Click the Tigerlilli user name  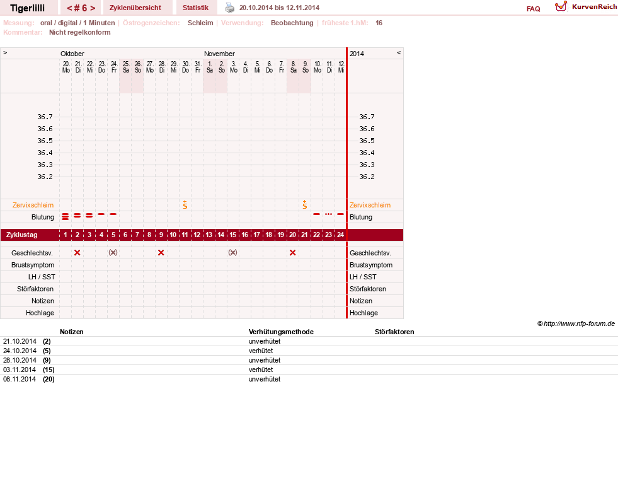(27, 8)
